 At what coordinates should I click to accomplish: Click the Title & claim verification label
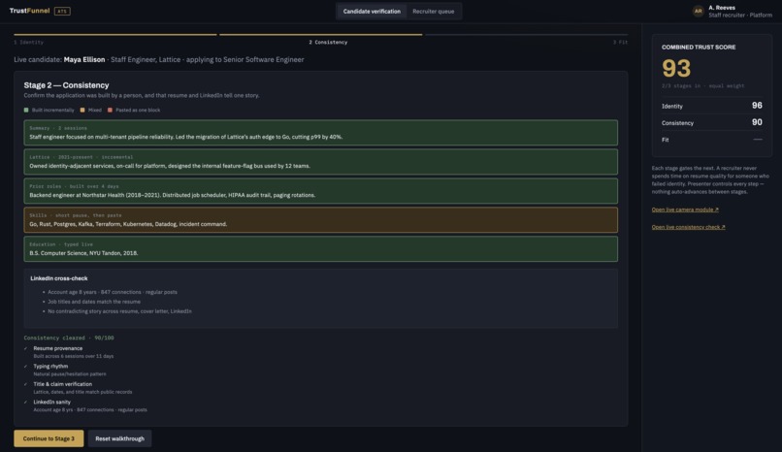click(62, 384)
